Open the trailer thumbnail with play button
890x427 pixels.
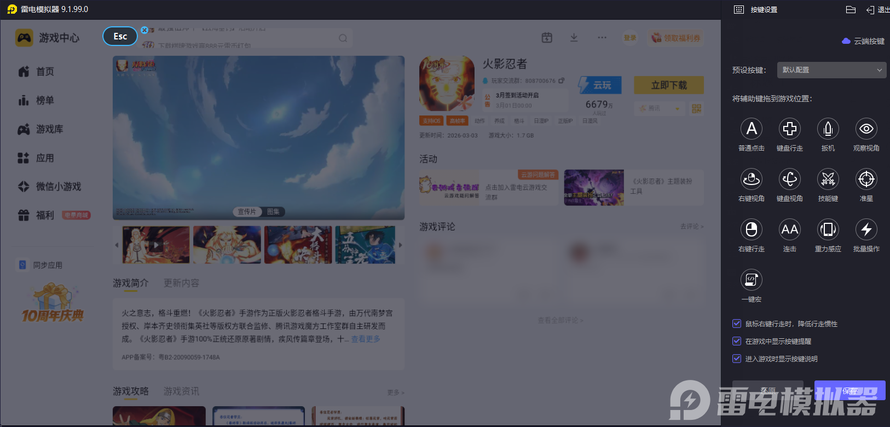[156, 245]
